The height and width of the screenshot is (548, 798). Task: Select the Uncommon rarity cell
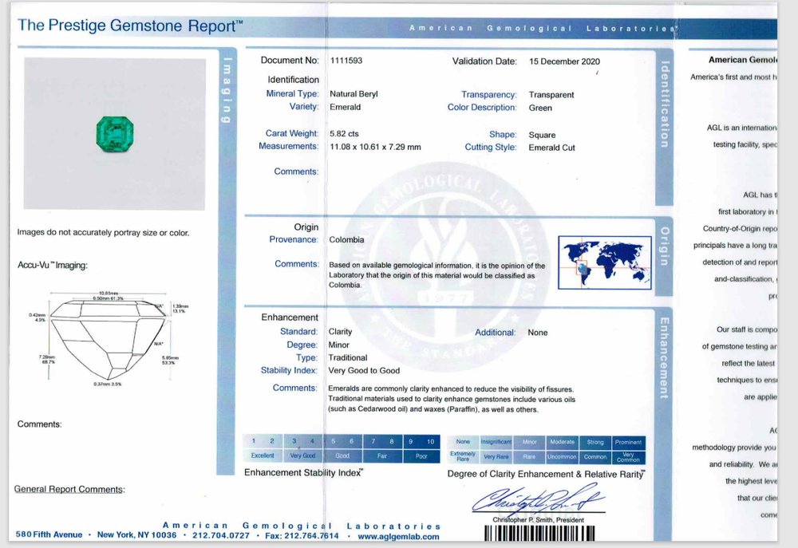(562, 457)
